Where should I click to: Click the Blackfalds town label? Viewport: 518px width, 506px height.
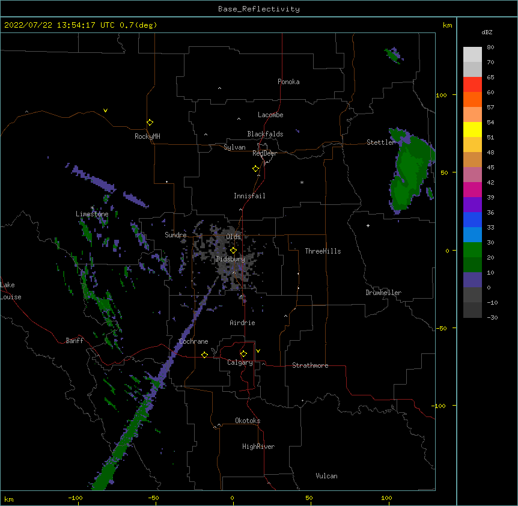tap(265, 134)
